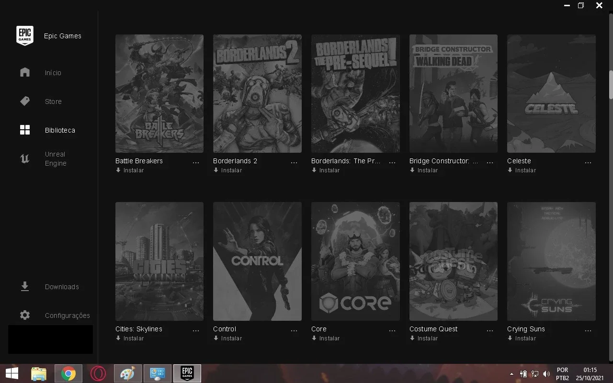Open the Unreal Engine icon
The image size is (613, 383).
coord(25,159)
